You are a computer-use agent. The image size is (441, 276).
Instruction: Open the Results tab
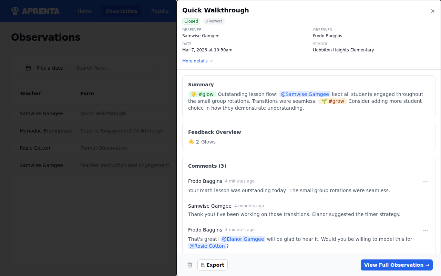(x=160, y=11)
